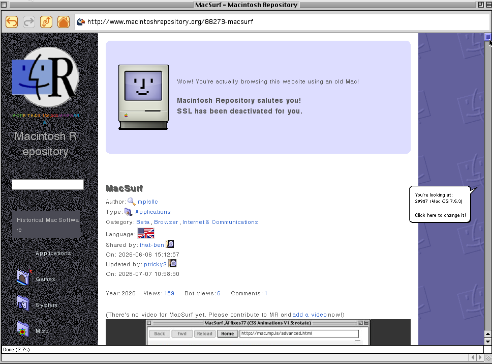Image resolution: width=492 pixels, height=364 pixels.
Task: Click 'On: 2026-07-07 10:58:50' text
Action: 142,274
